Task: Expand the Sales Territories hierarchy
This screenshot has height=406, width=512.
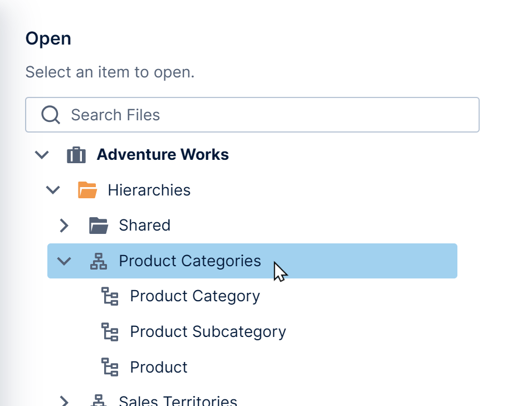Action: click(64, 401)
